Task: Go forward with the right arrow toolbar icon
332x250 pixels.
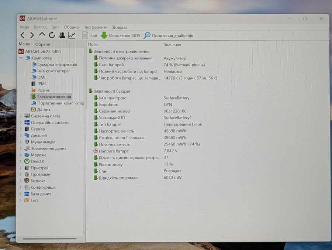Action: pyautogui.click(x=32, y=35)
